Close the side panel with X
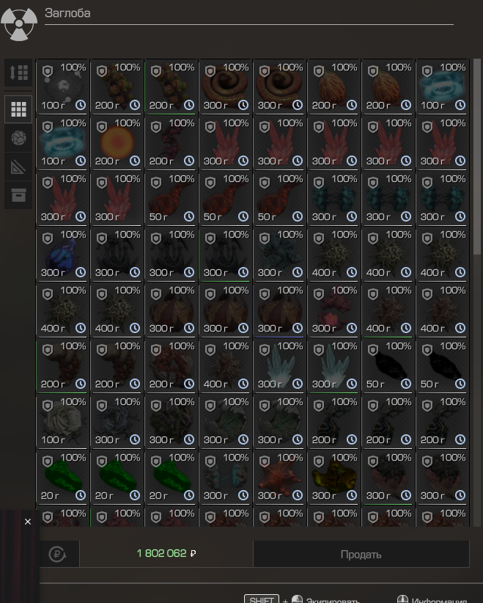Screen dimensions: 483x603 point(28,522)
